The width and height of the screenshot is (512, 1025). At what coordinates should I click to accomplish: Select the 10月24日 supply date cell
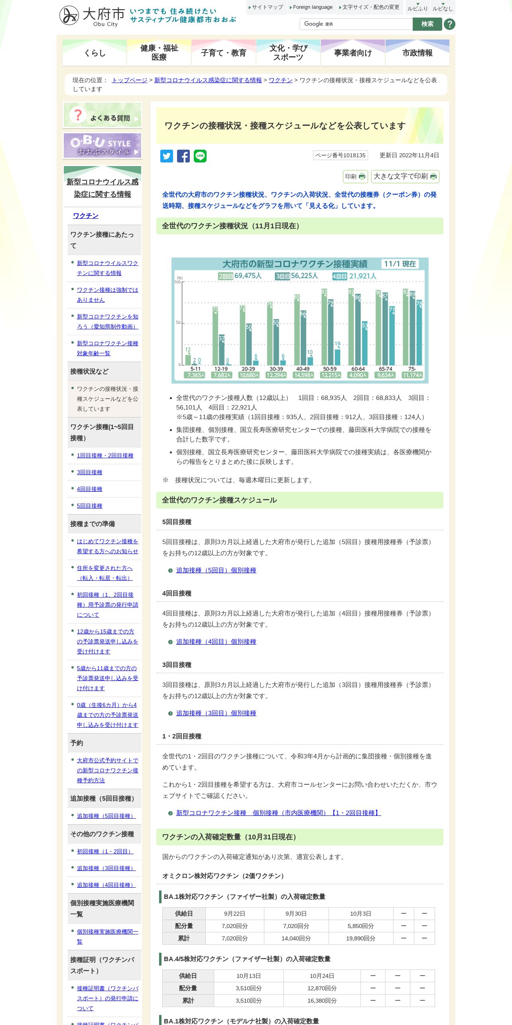tap(322, 976)
